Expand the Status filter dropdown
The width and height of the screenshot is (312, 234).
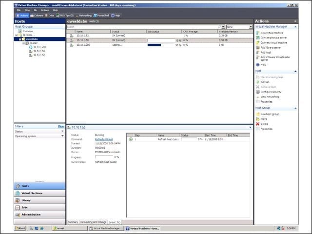tap(62, 131)
